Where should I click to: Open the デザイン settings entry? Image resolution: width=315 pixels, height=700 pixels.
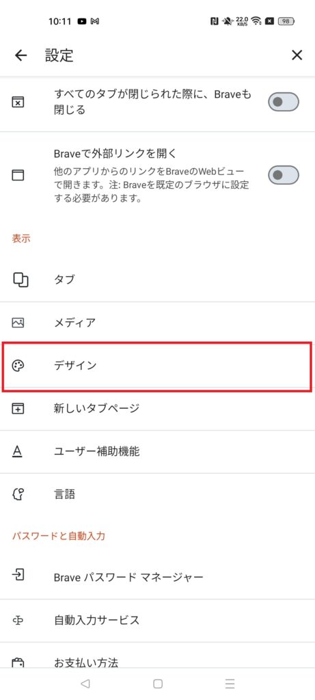pyautogui.click(x=157, y=366)
